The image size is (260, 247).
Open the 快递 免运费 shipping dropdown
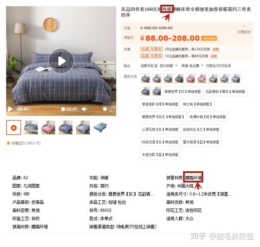[192, 66]
